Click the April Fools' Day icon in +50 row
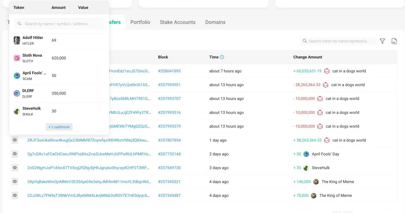The height and width of the screenshot is (213, 405). tap(306, 154)
